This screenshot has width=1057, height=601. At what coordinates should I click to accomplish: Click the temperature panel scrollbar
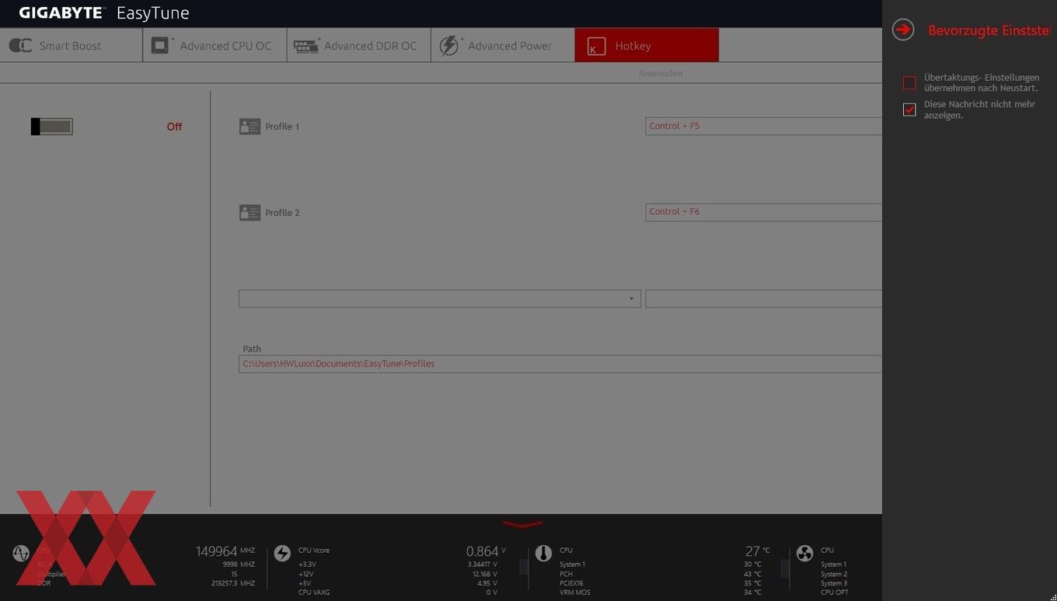(785, 568)
